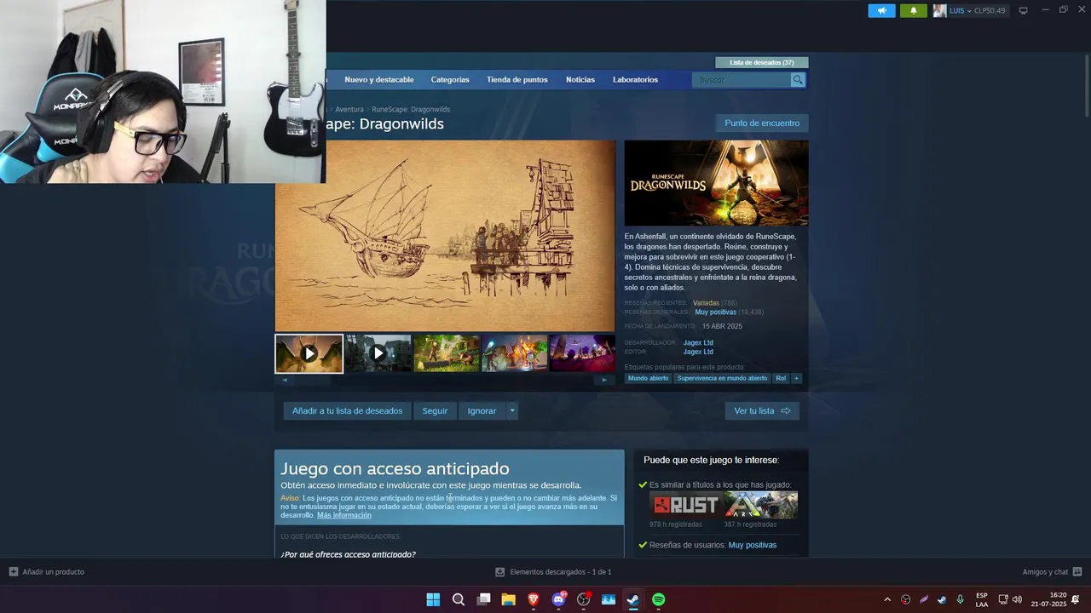
Task: Open the Steam announcements megaphone button
Action: (x=881, y=10)
